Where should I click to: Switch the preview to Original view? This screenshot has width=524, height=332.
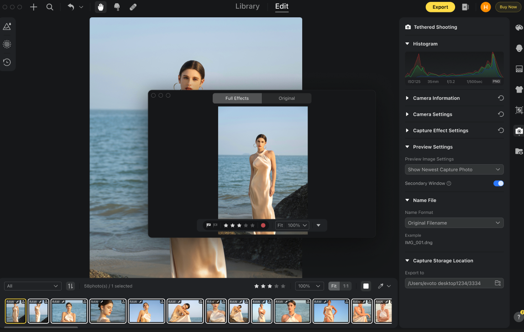tap(287, 99)
